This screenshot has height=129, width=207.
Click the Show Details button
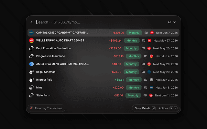point(143,108)
